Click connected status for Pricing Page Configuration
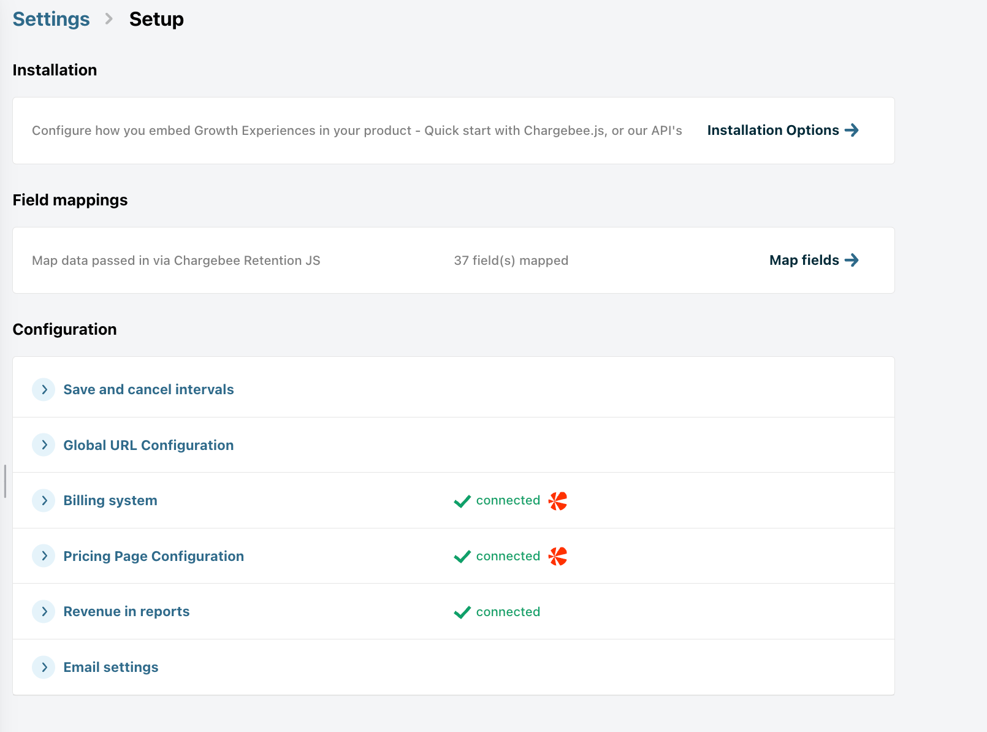 click(508, 556)
